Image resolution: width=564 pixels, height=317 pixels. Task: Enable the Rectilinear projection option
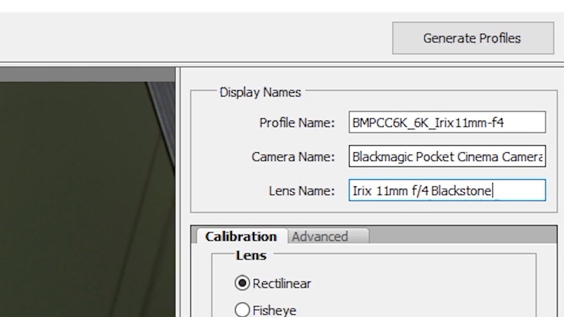[x=242, y=283]
